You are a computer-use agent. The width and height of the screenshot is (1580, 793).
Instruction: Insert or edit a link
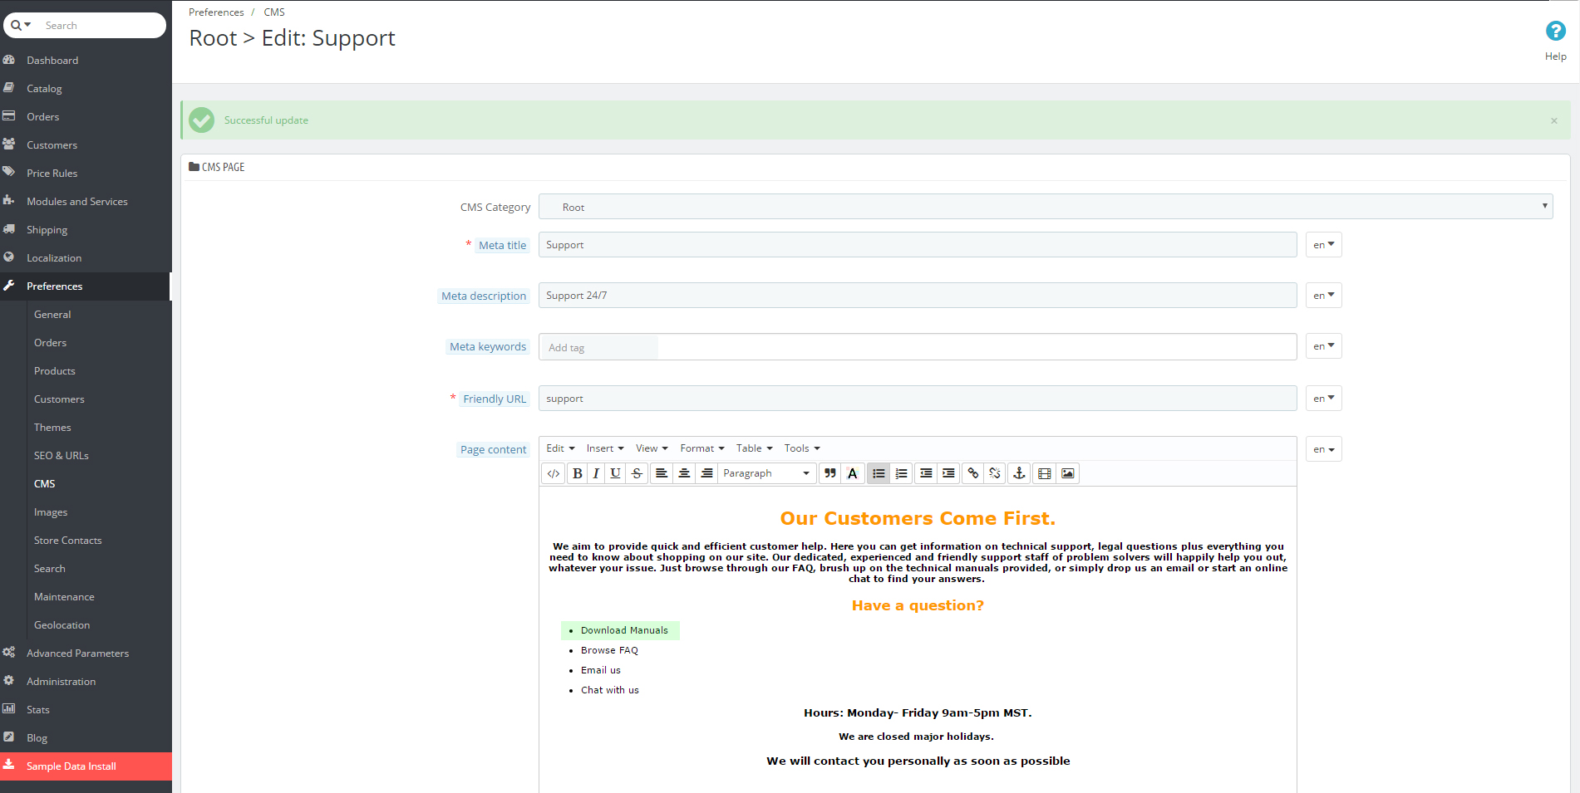[973, 473]
